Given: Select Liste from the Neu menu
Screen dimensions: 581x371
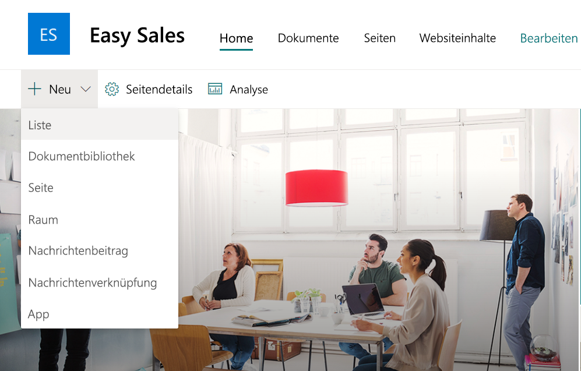Looking at the screenshot, I should click(x=100, y=125).
